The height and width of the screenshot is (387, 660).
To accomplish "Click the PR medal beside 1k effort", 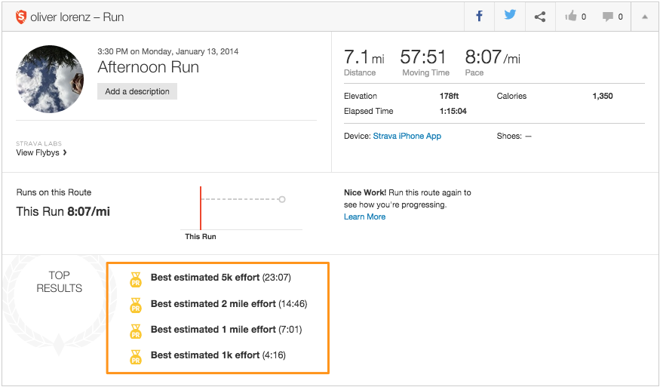I will tap(136, 357).
